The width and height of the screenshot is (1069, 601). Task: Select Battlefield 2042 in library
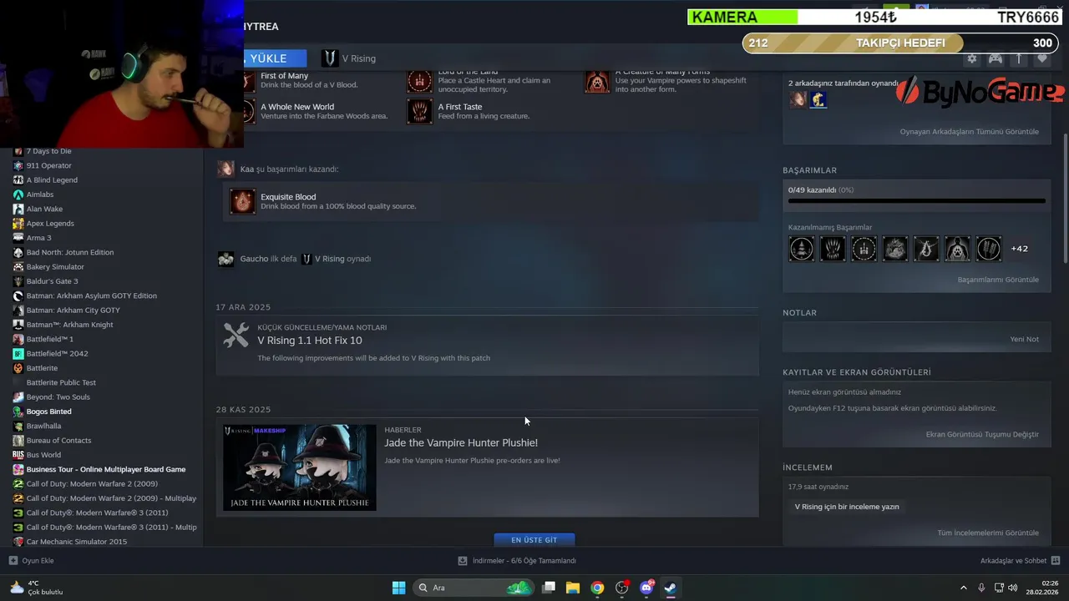click(57, 354)
